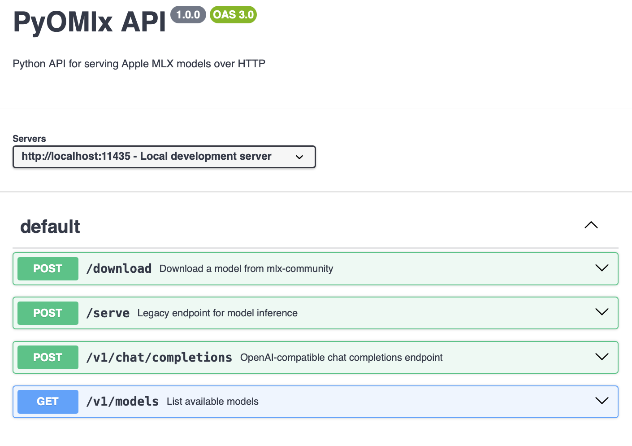632x446 pixels.
Task: Click the /v1/models path text
Action: (x=122, y=401)
